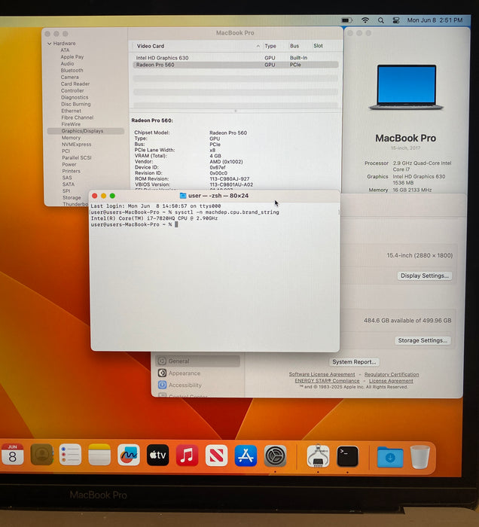
Task: Click Appearance icon in System Settings sidebar
Action: tap(162, 373)
